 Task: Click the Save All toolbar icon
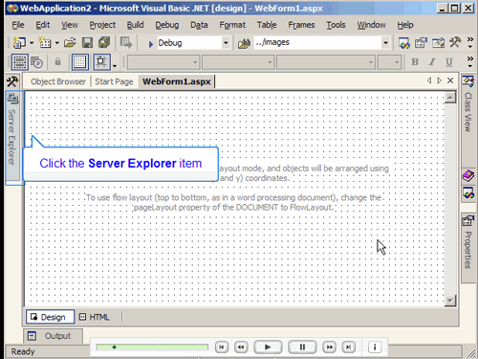click(x=104, y=42)
